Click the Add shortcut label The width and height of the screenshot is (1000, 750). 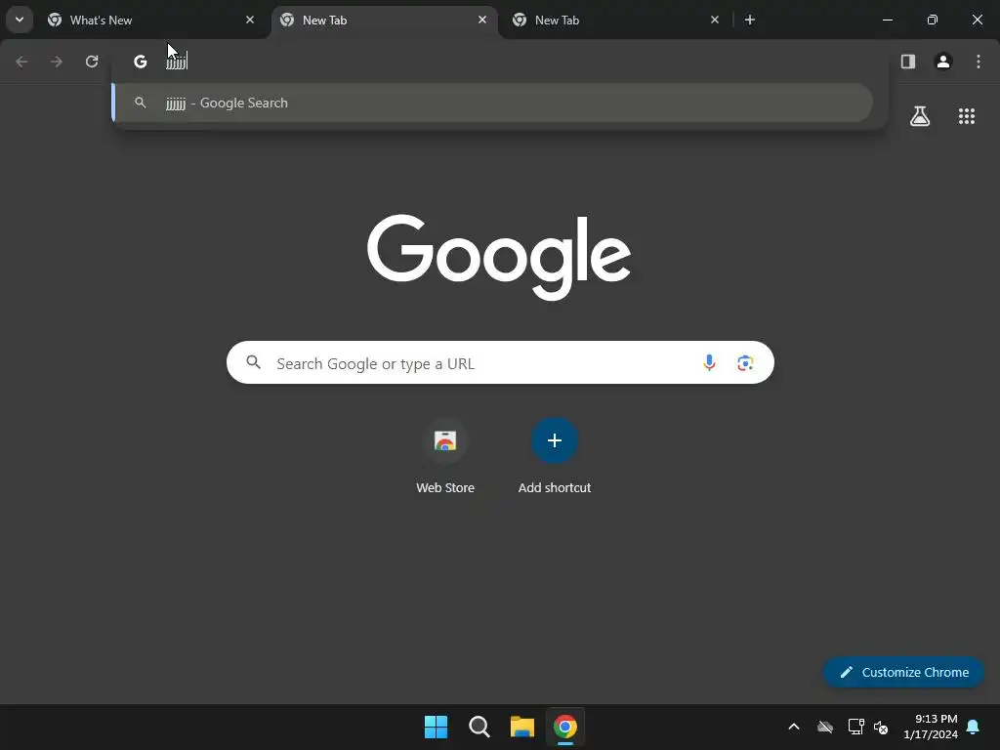pyautogui.click(x=555, y=488)
